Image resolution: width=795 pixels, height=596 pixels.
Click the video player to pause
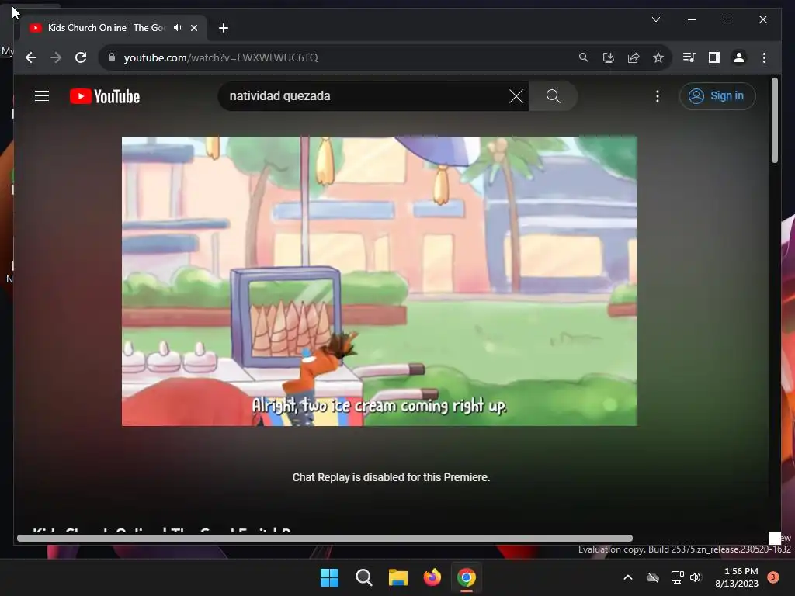tap(379, 281)
